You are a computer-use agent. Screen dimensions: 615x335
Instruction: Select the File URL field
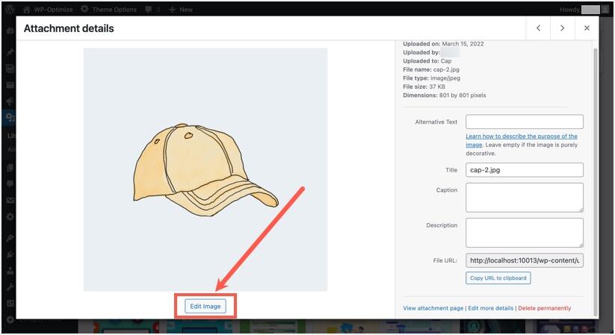click(524, 260)
